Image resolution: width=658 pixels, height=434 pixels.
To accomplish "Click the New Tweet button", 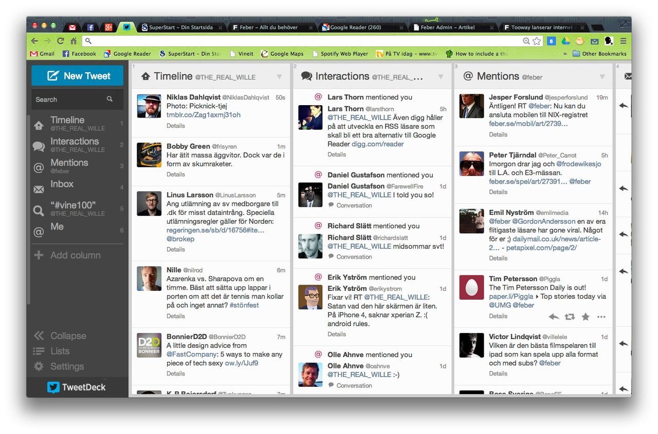I will click(x=77, y=75).
